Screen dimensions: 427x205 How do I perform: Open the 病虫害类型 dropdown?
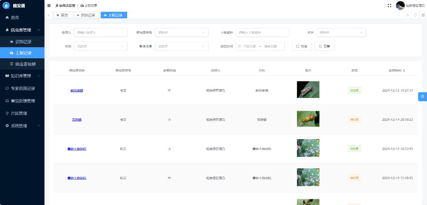[181, 32]
